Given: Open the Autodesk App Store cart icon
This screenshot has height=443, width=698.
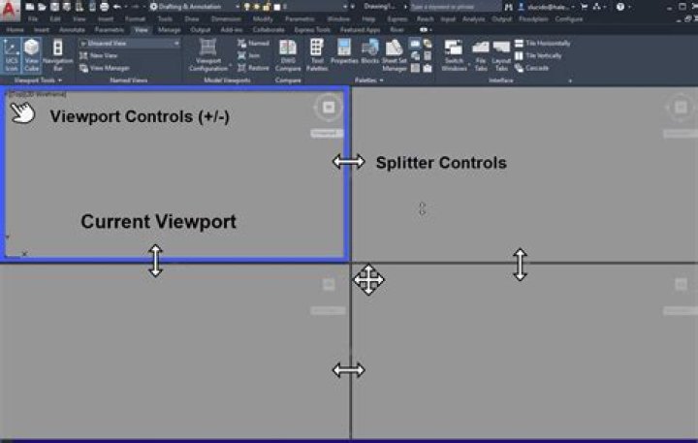Looking at the screenshot, I should (584, 7).
